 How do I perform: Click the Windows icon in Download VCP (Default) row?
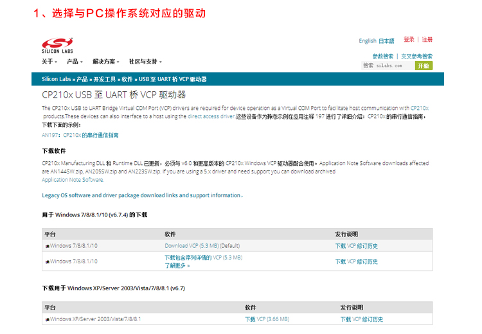(x=48, y=246)
